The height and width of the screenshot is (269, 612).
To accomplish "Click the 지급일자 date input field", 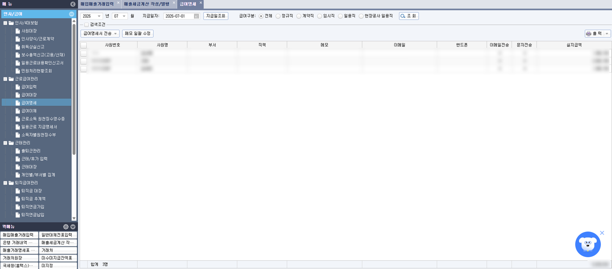I will point(179,16).
